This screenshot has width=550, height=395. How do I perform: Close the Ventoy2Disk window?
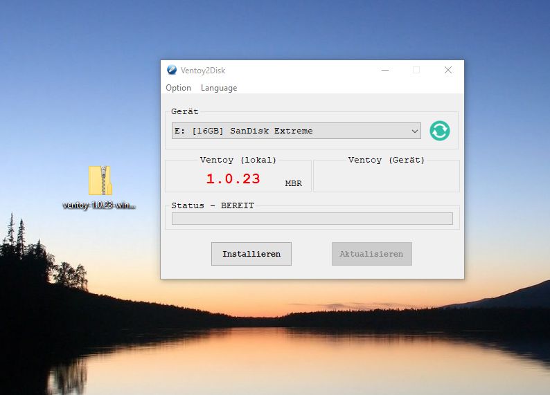pyautogui.click(x=448, y=70)
